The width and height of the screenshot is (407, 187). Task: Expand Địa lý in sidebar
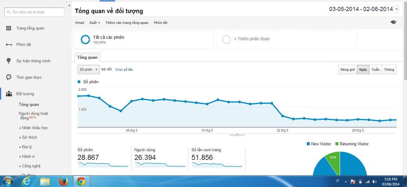coord(26,147)
